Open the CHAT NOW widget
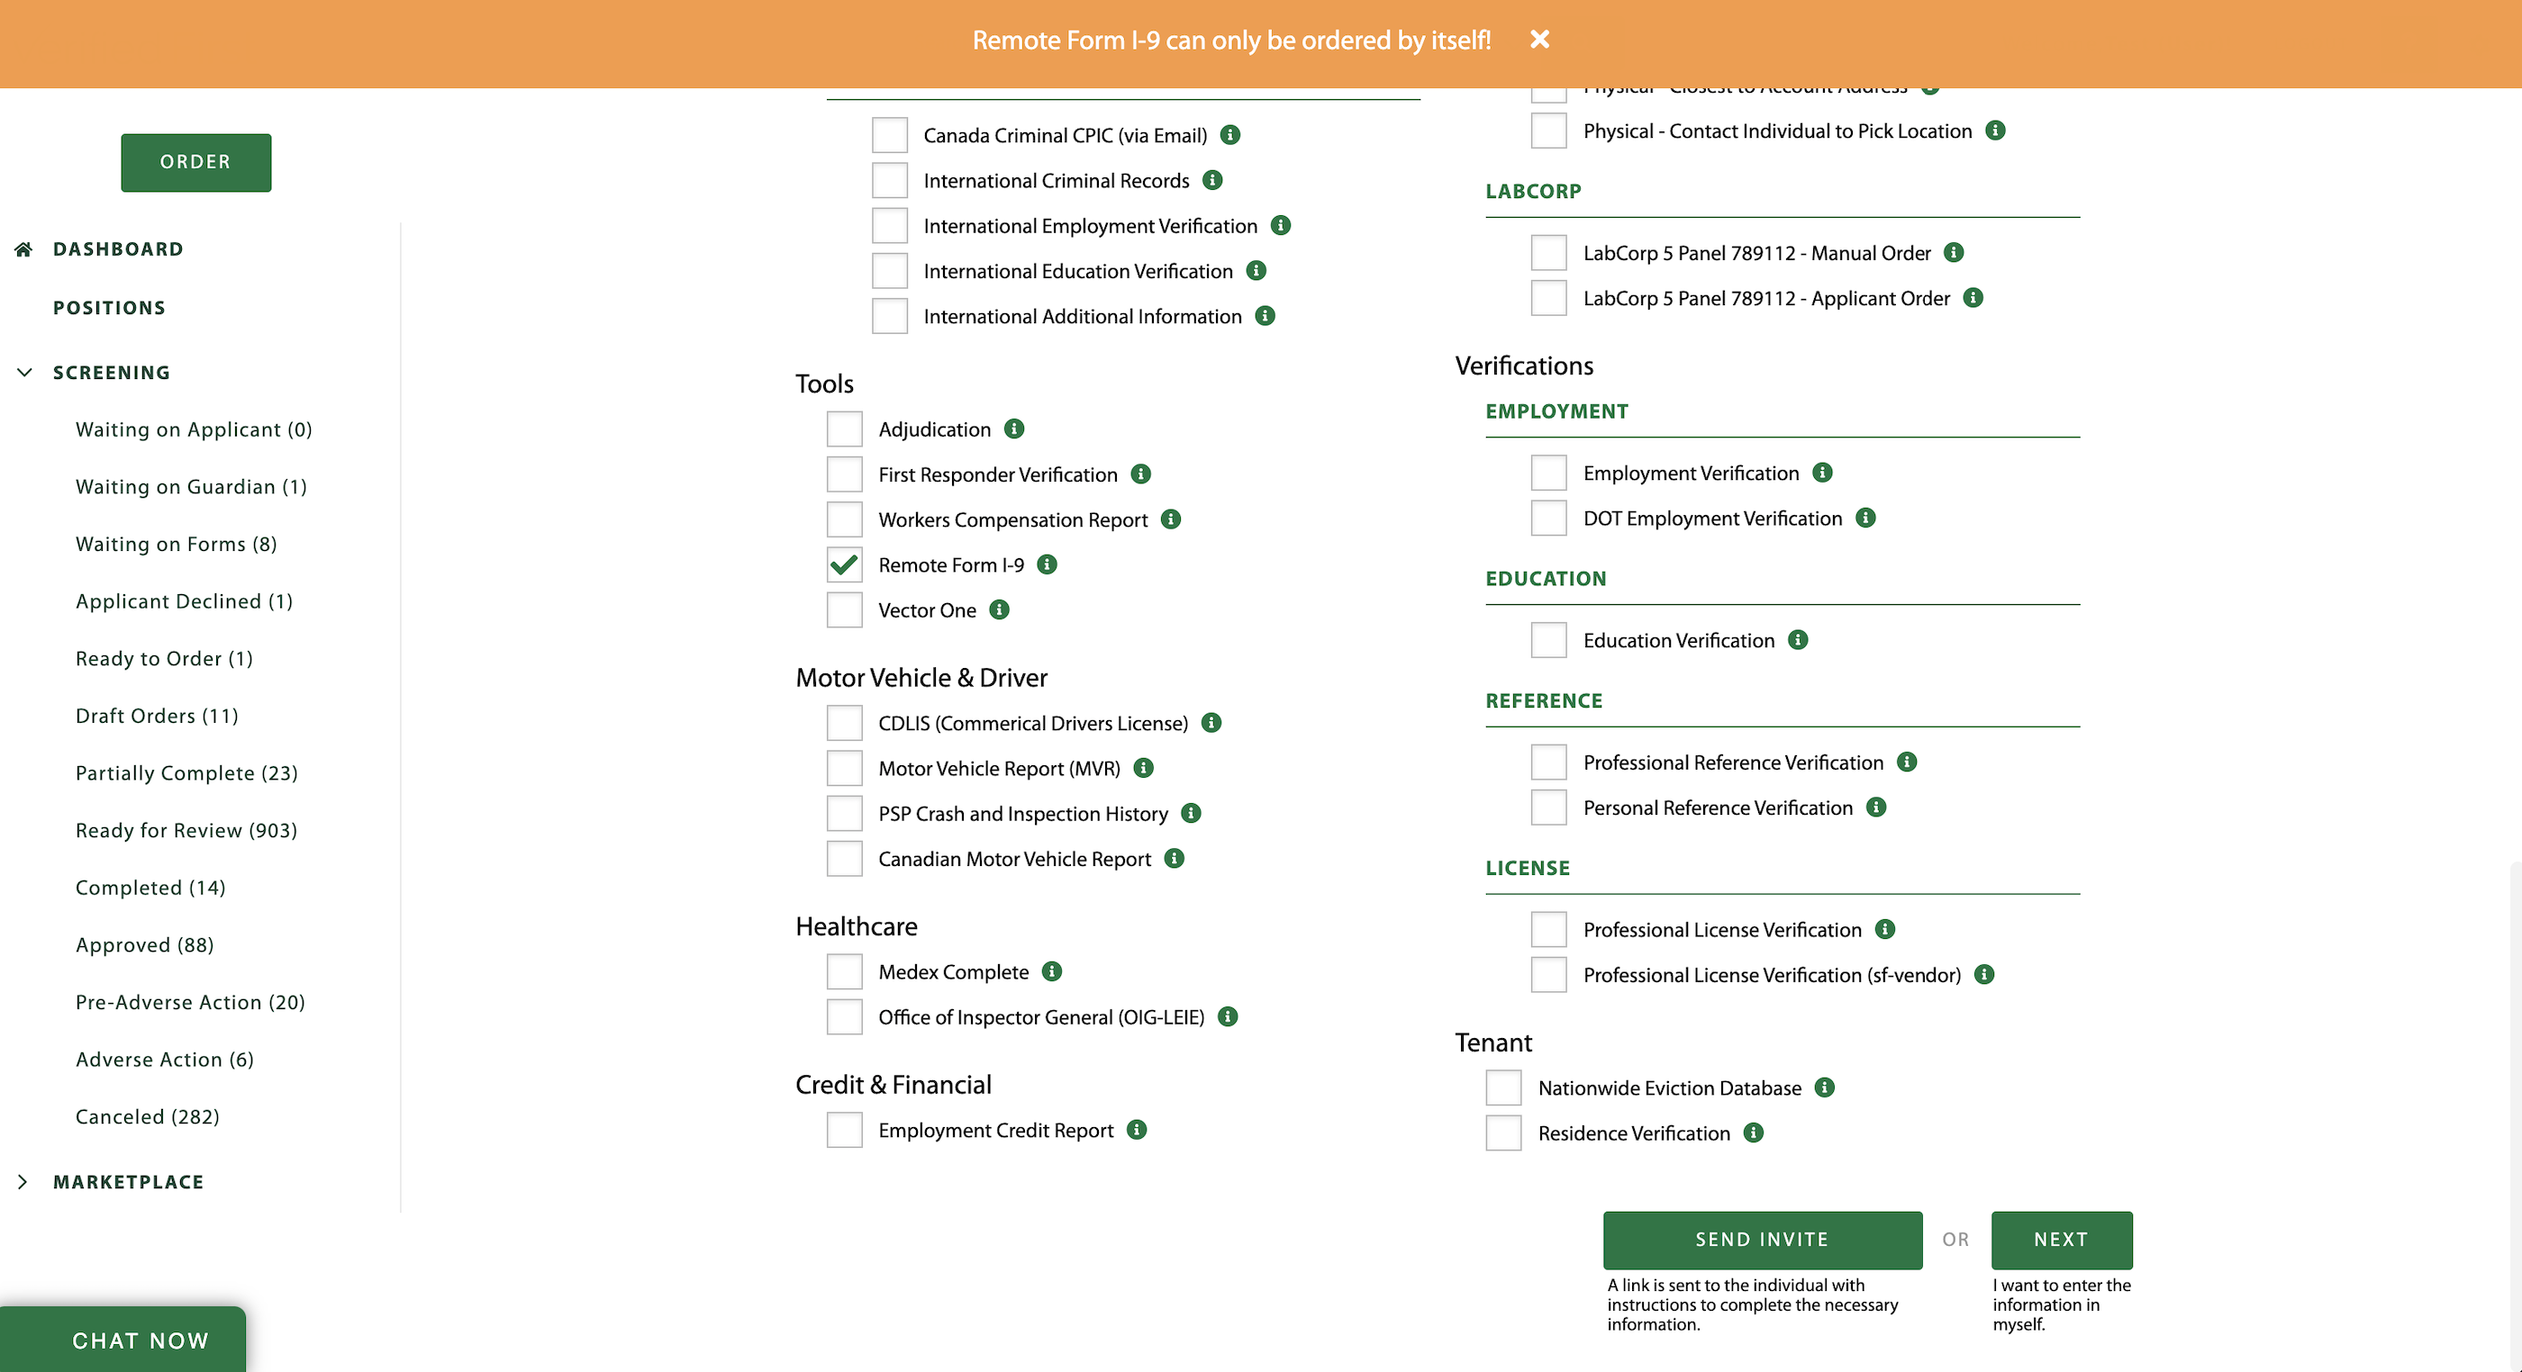The image size is (2522, 1372). pos(123,1339)
